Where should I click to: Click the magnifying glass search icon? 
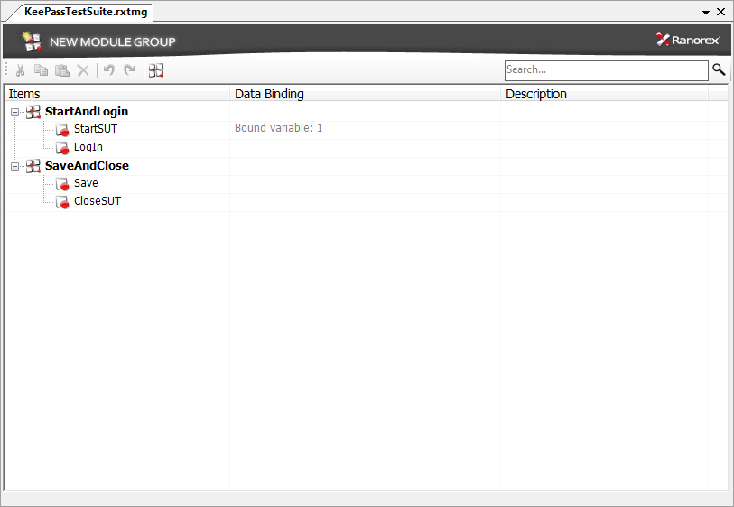(719, 69)
